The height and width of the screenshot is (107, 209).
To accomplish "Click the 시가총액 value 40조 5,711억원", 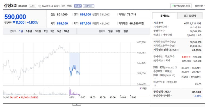I will 193,23.
